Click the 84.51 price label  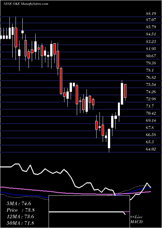151,34
